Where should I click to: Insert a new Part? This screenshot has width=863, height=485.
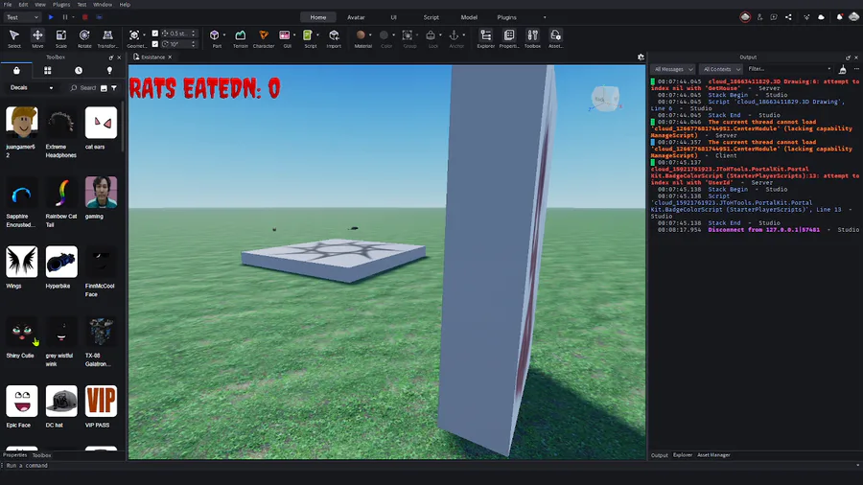click(x=215, y=35)
